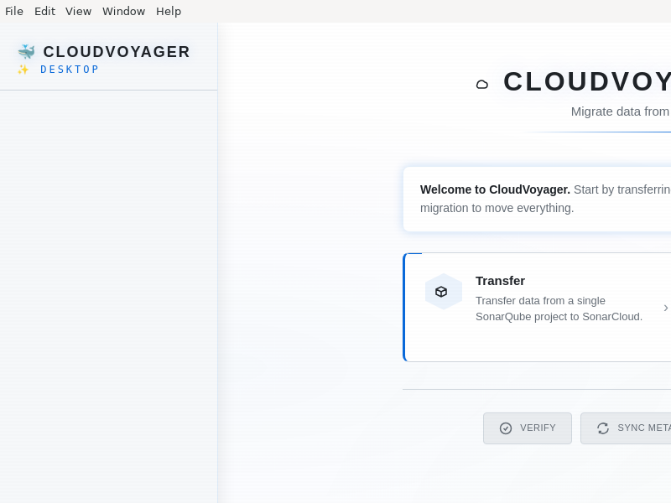
Task: Click the SYNC METADATA button label
Action: [644, 428]
